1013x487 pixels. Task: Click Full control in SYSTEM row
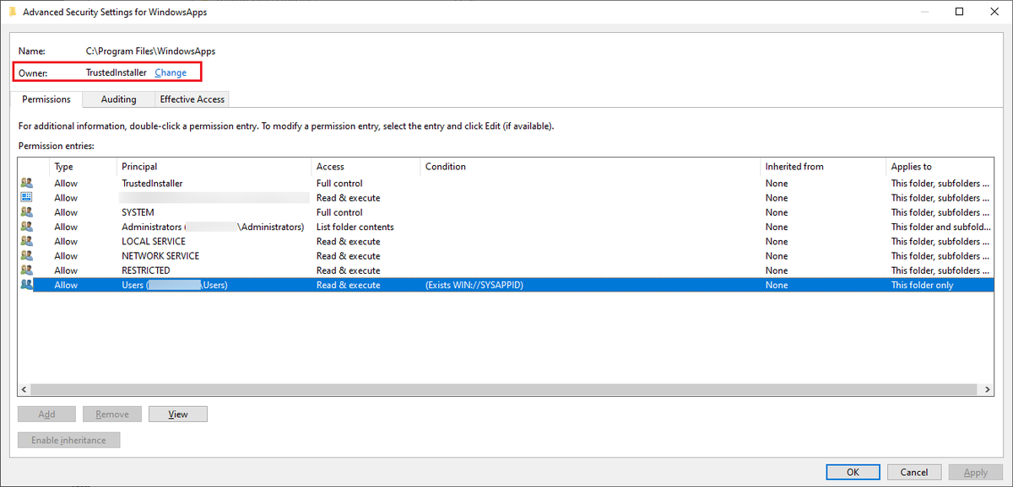(339, 212)
